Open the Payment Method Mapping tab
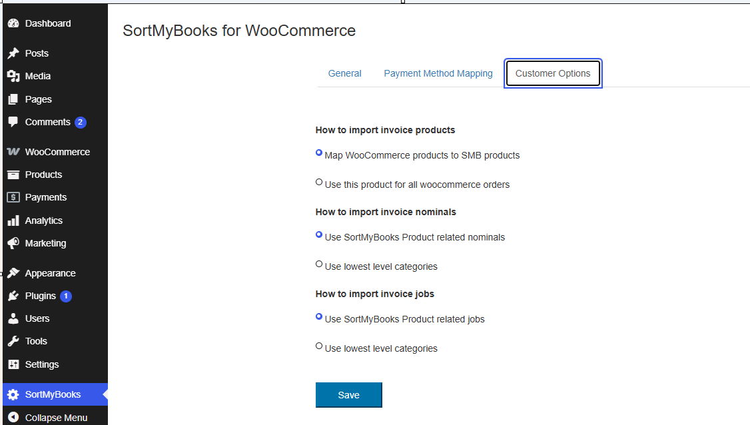750x425 pixels. click(x=438, y=73)
